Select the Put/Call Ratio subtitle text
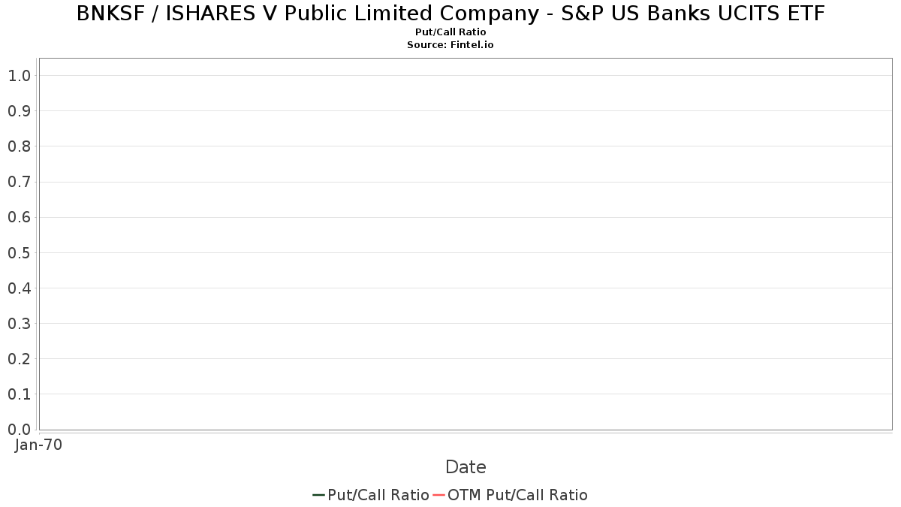 (450, 32)
